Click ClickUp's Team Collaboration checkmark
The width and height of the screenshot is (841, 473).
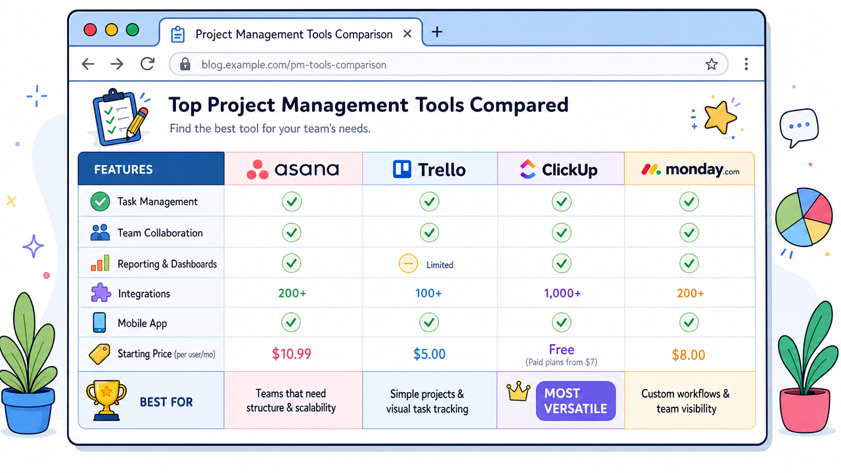[561, 232]
